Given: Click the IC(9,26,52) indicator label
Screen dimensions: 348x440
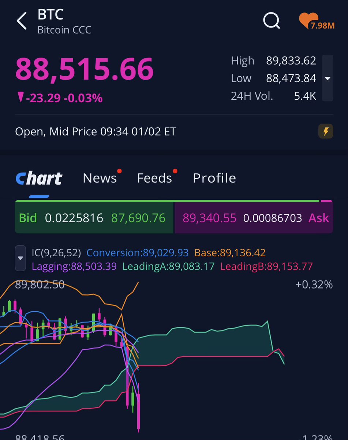Looking at the screenshot, I should [x=57, y=253].
